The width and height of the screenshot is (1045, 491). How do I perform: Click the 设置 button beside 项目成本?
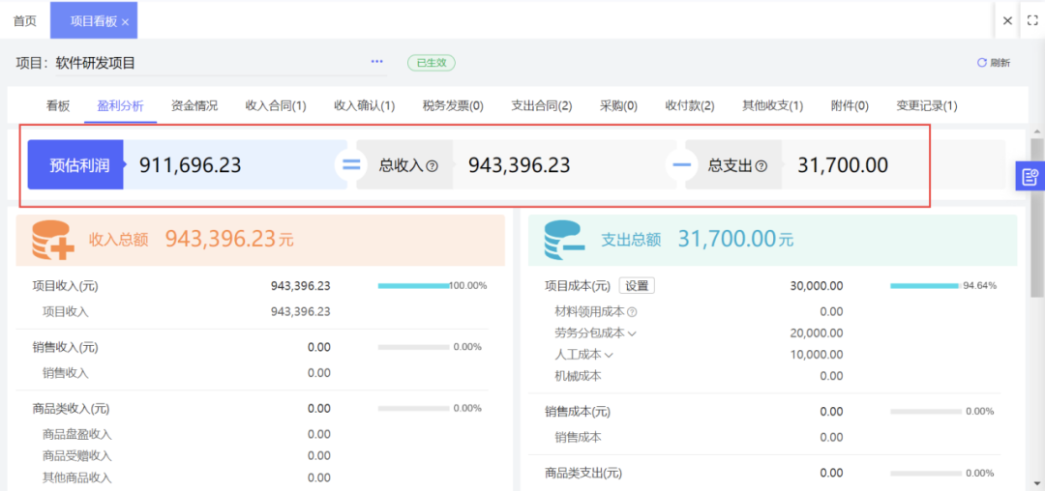(x=637, y=285)
